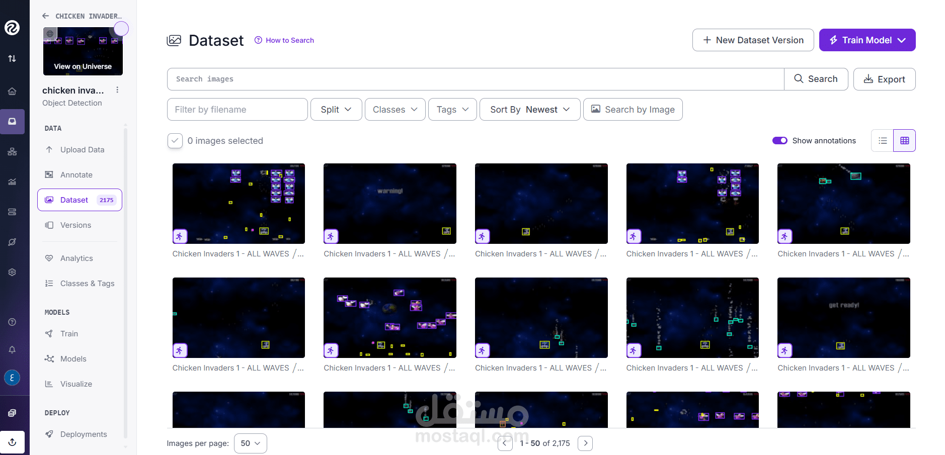Click the globe icon on the project thumbnail
The height and width of the screenshot is (455, 945).
pos(50,34)
